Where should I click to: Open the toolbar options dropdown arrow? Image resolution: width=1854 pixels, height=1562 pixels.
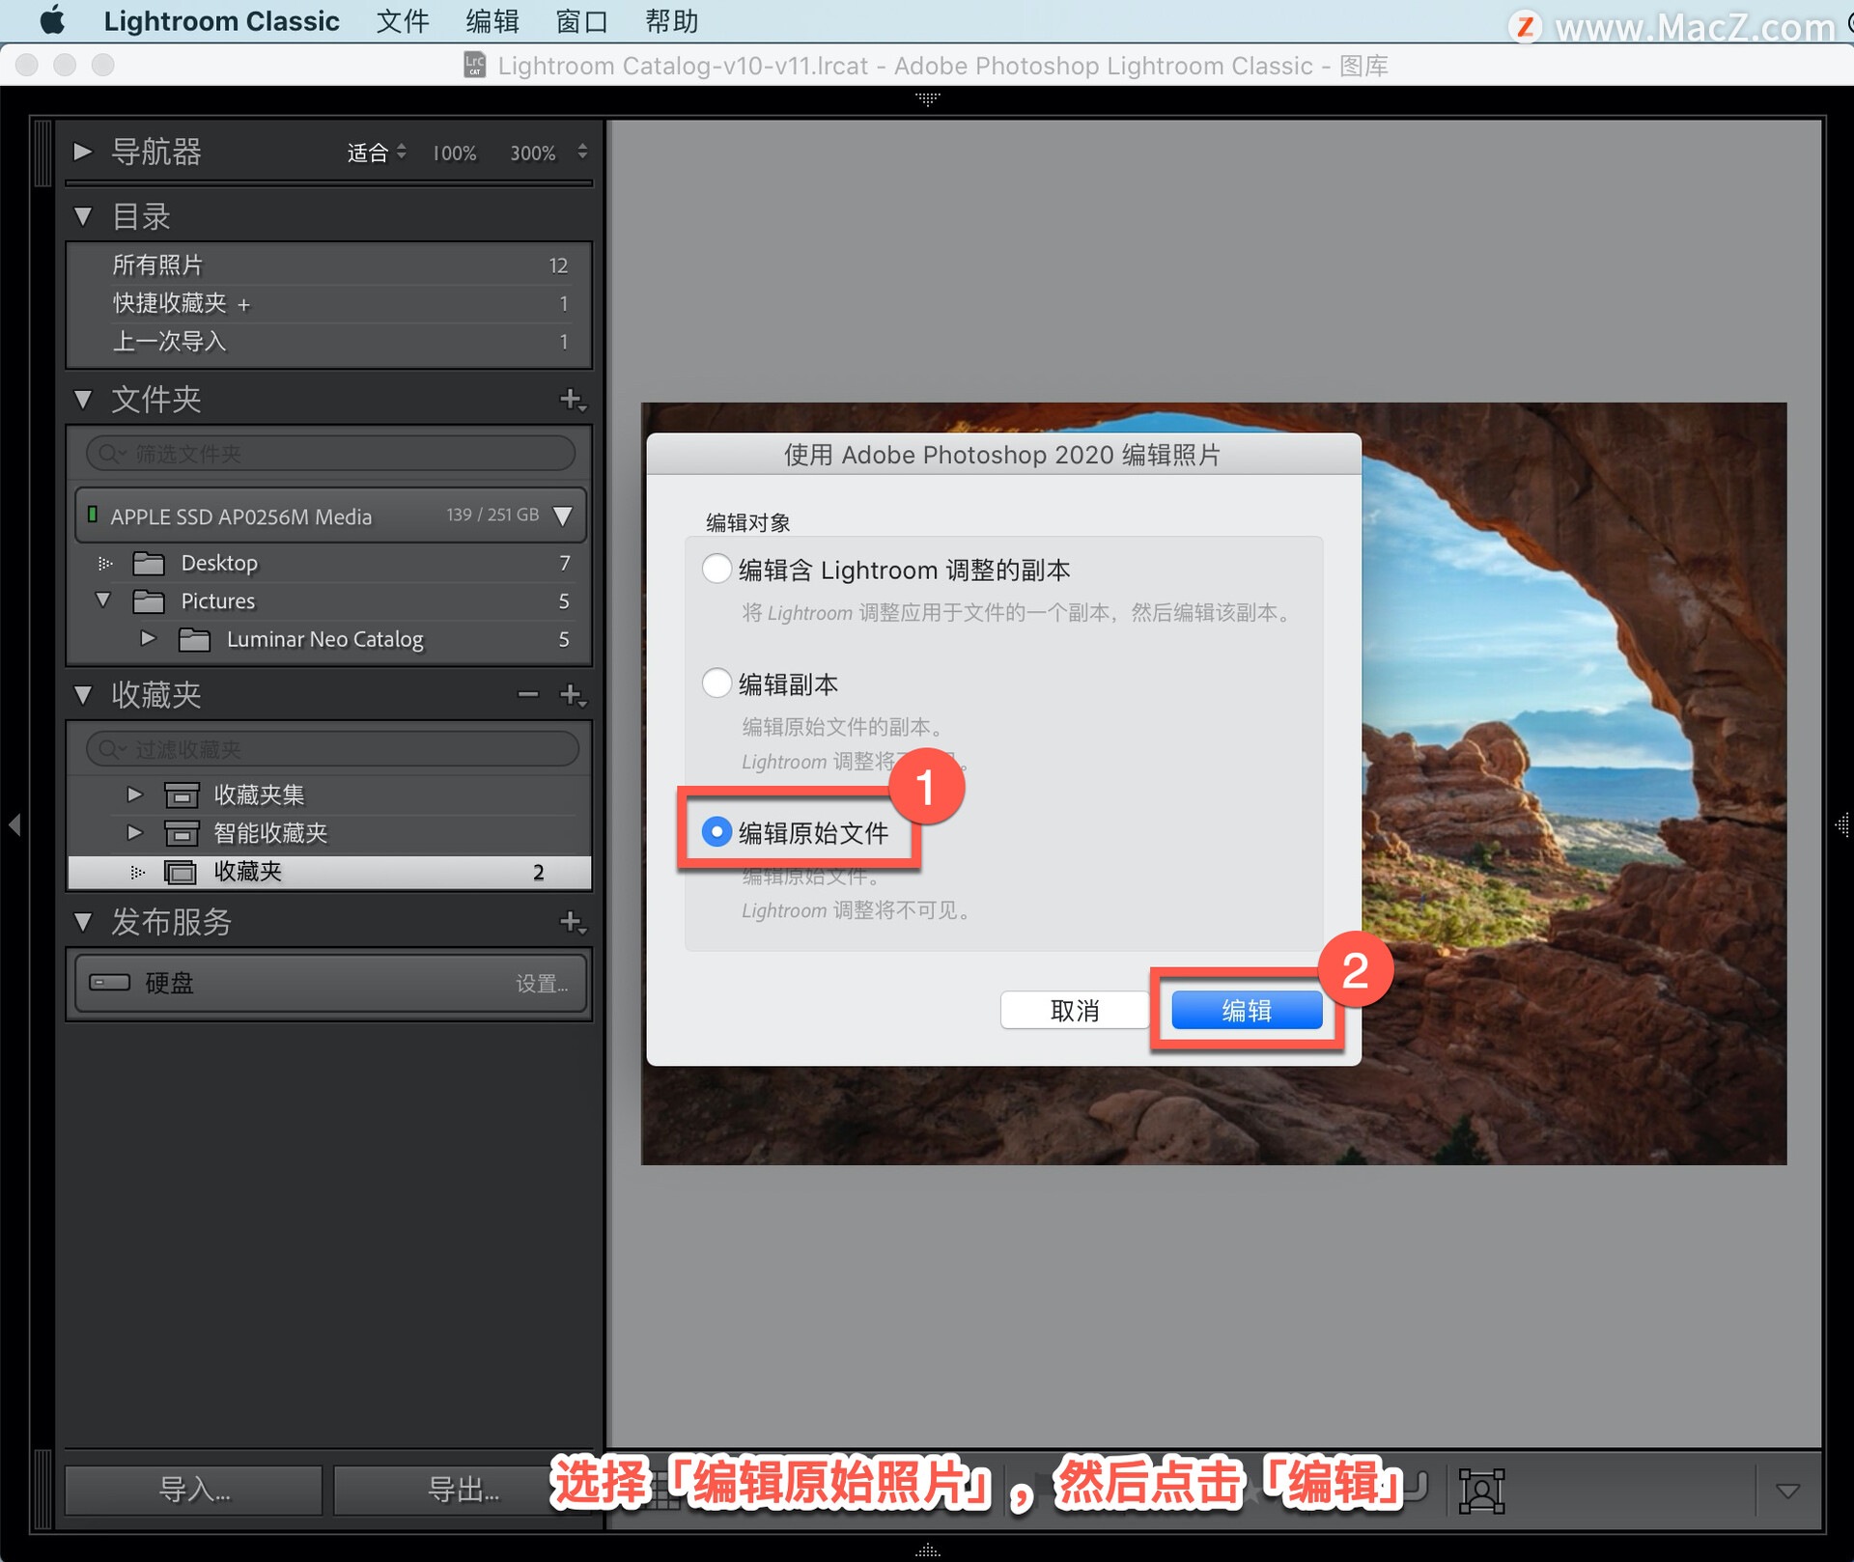point(1787,1491)
